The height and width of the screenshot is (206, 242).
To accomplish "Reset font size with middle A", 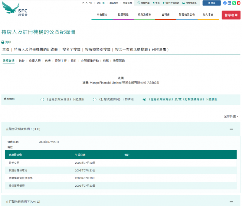I will coord(87,3).
